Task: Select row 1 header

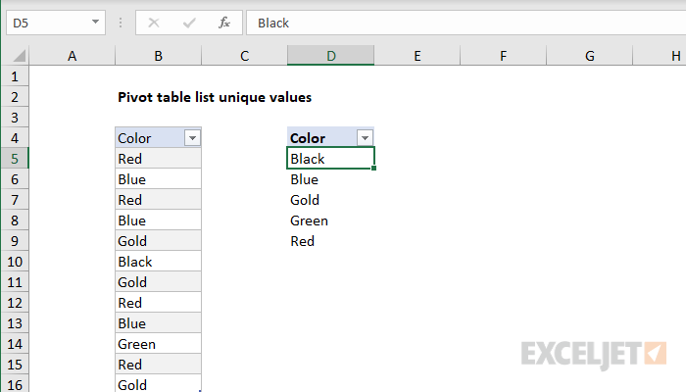Action: coord(15,76)
